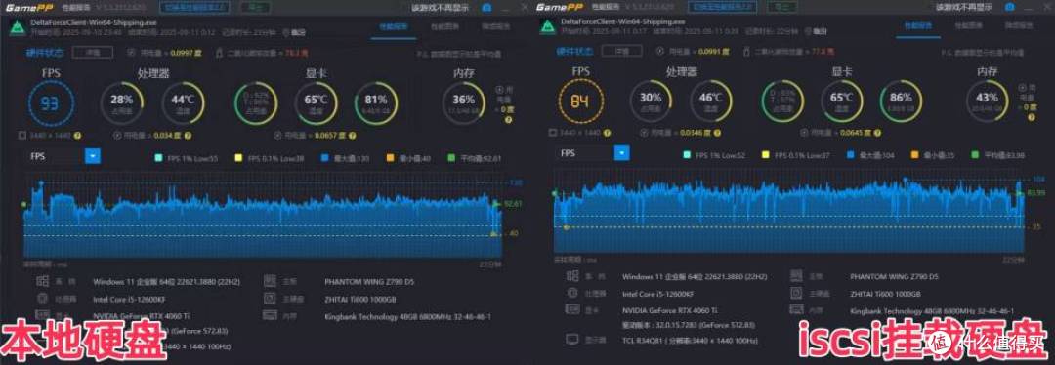Click motherboard icon beside PHANTOM WING in left window
Viewport: 1055px width, 365px height.
coord(270,281)
